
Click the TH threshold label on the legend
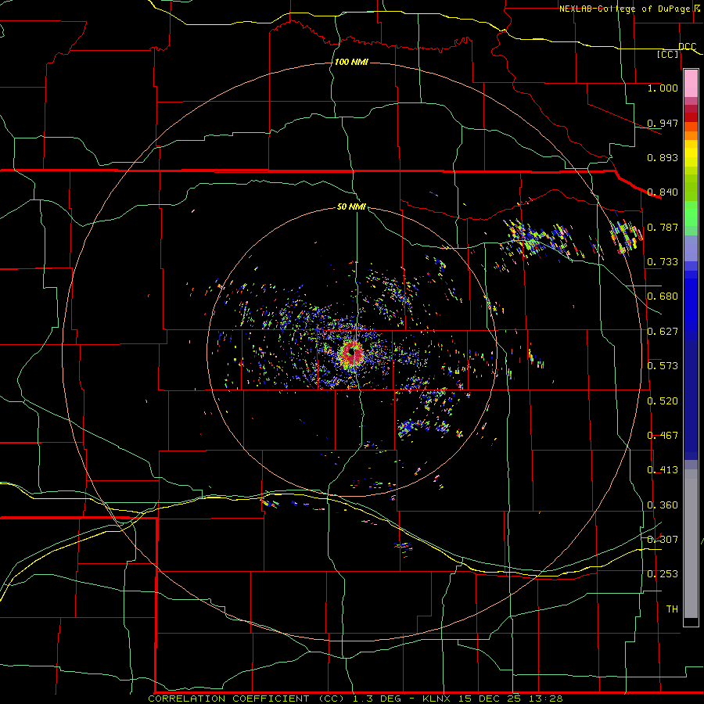click(672, 609)
